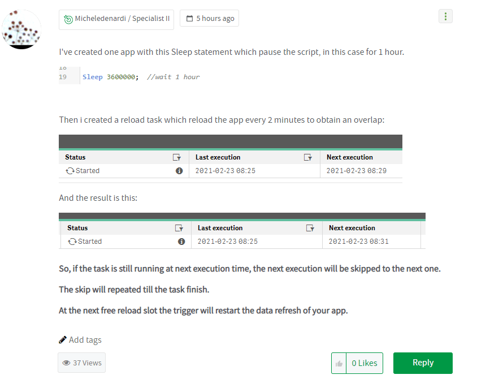The width and height of the screenshot is (477, 379).
Task: Open Last execution filter in first table
Action: 308,157
